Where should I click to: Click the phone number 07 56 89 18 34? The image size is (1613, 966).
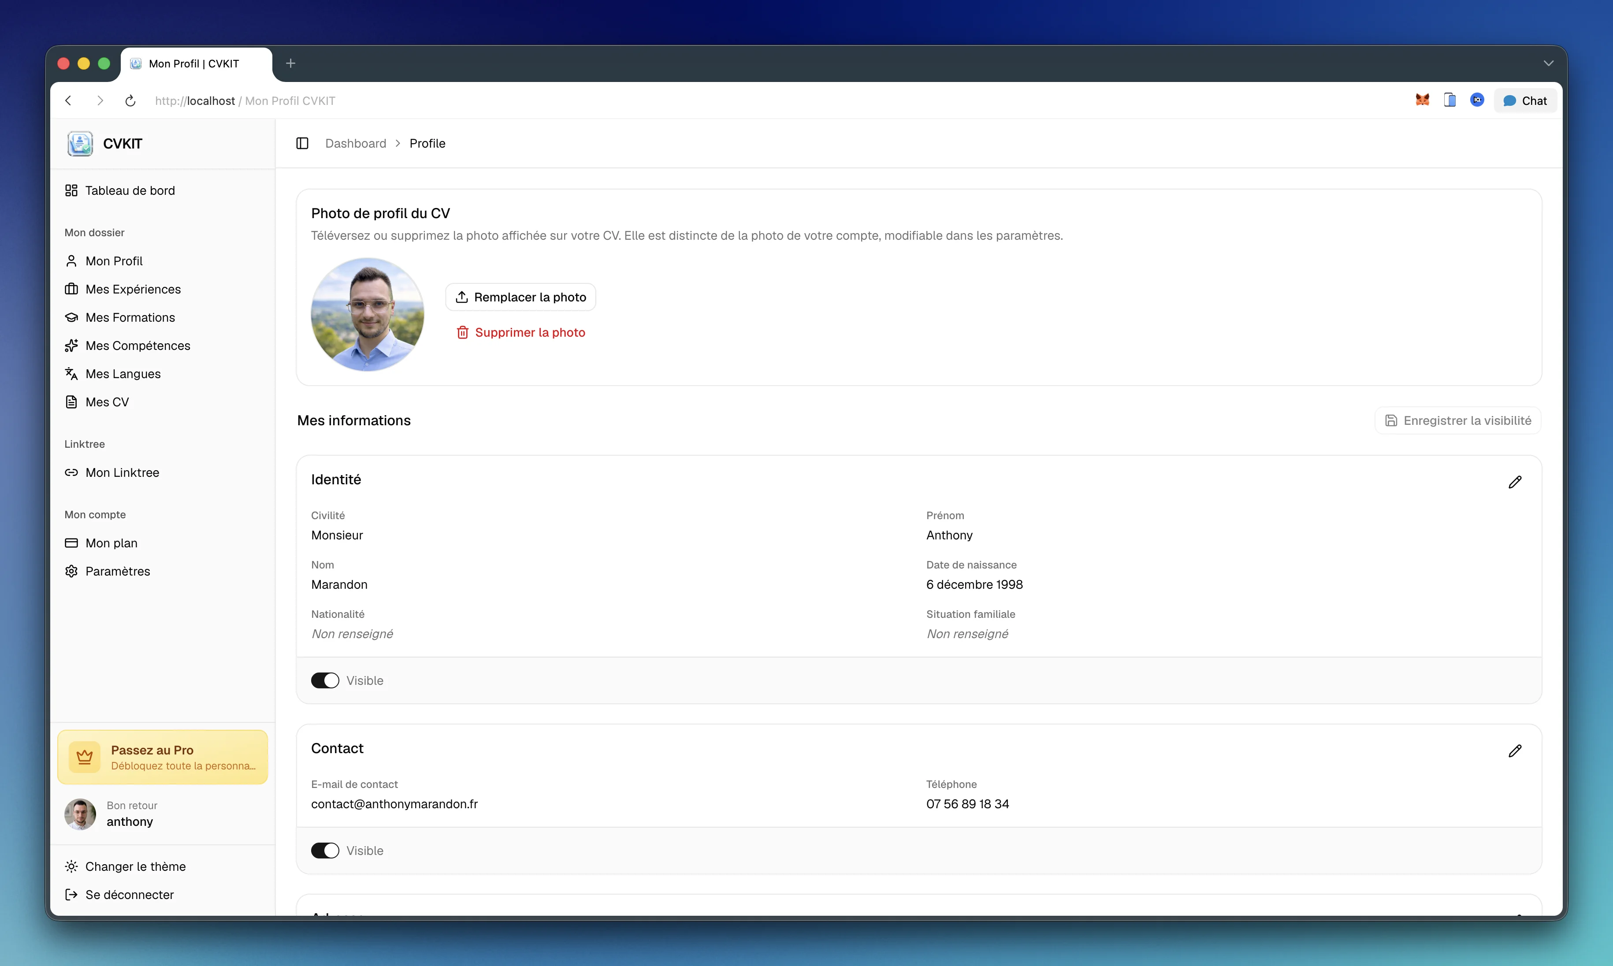(x=967, y=804)
